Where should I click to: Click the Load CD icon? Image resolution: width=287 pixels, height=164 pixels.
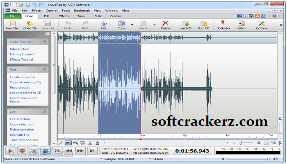186,25
